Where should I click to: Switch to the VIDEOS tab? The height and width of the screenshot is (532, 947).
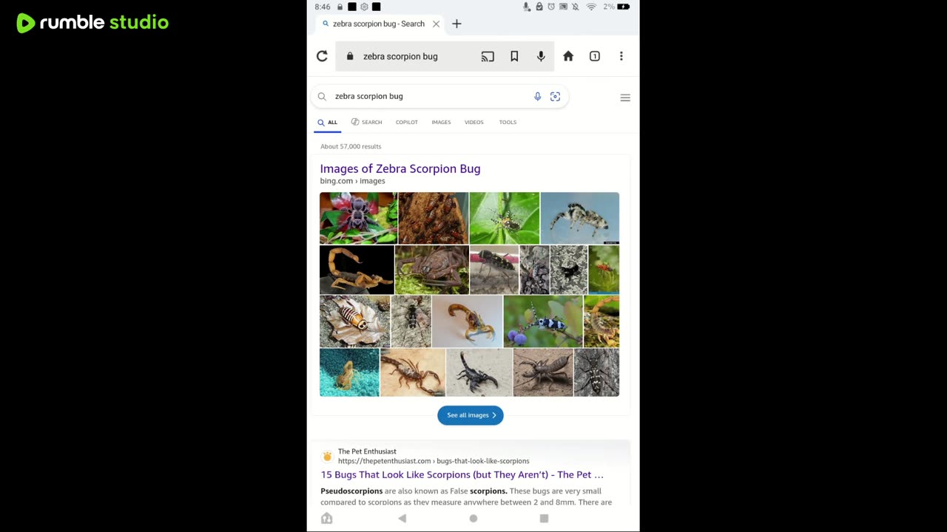tap(474, 122)
